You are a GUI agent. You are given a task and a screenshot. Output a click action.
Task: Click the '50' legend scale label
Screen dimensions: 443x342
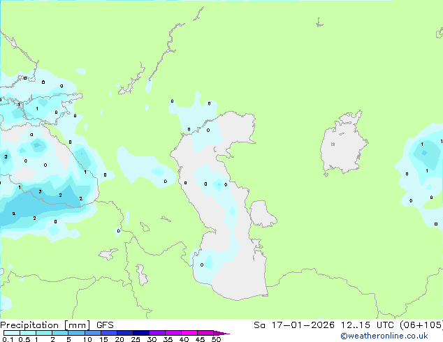tap(216, 339)
